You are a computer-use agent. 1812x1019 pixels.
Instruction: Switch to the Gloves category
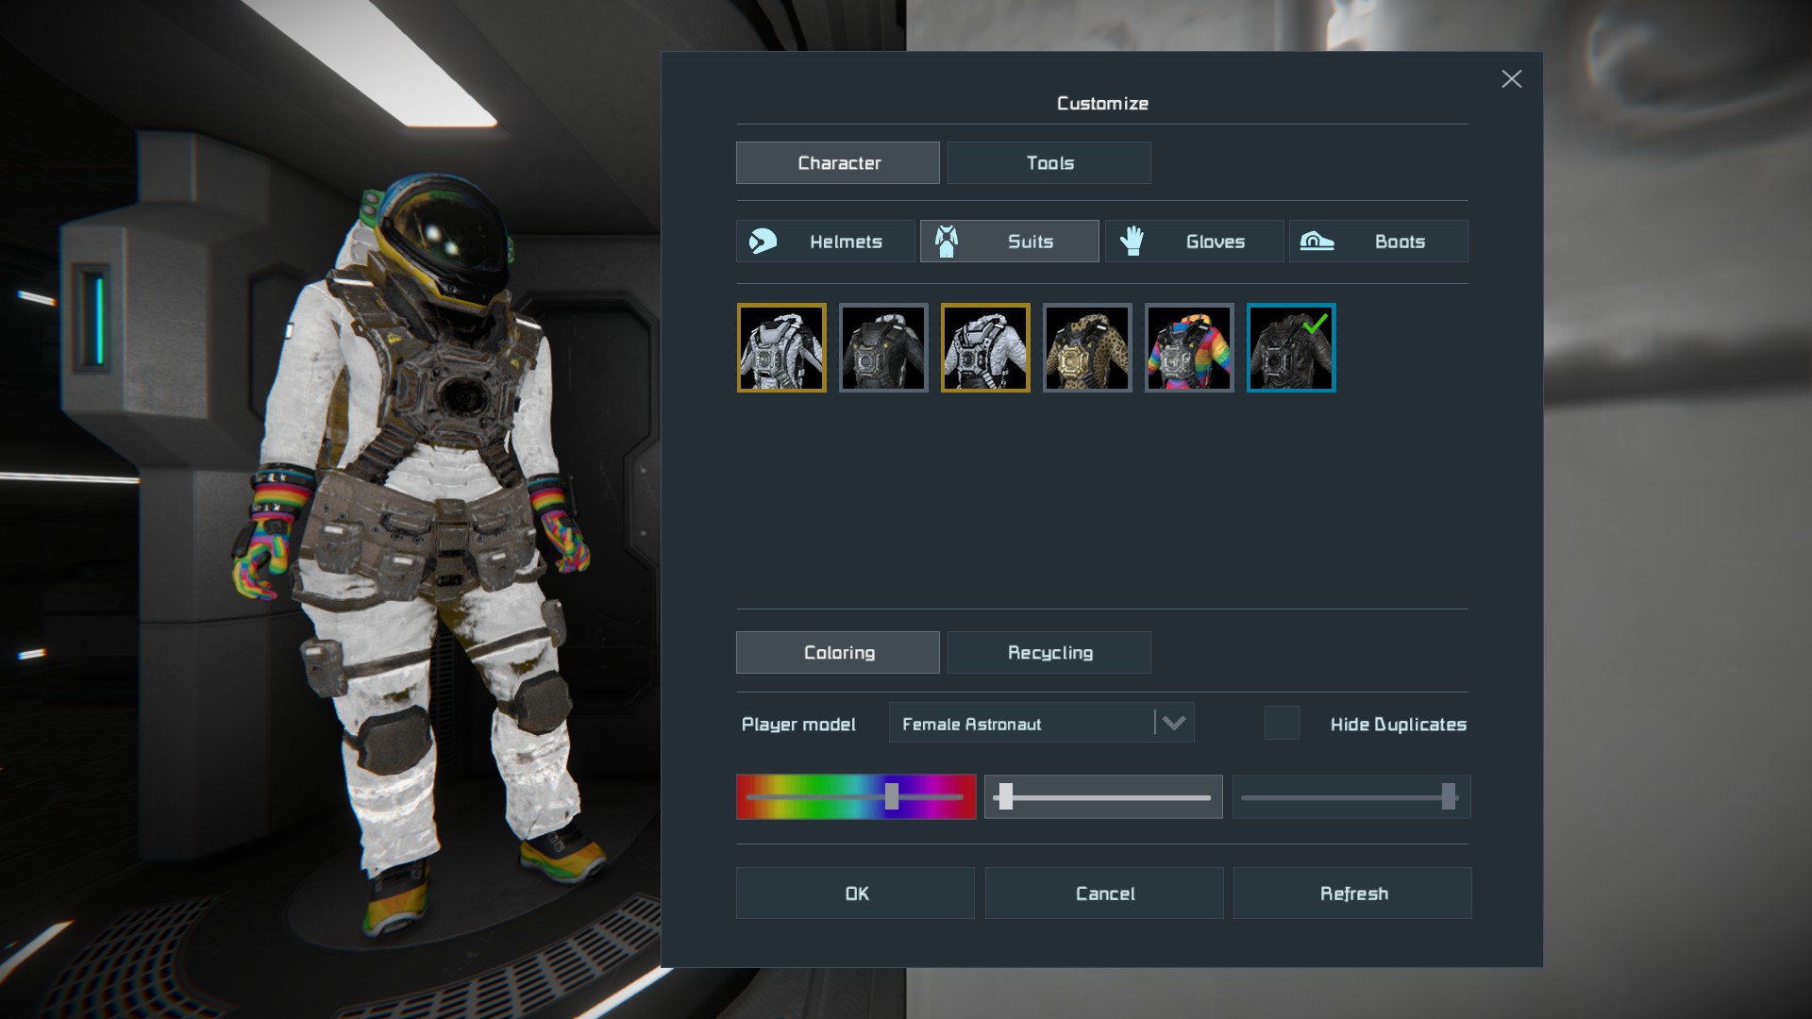[1194, 242]
